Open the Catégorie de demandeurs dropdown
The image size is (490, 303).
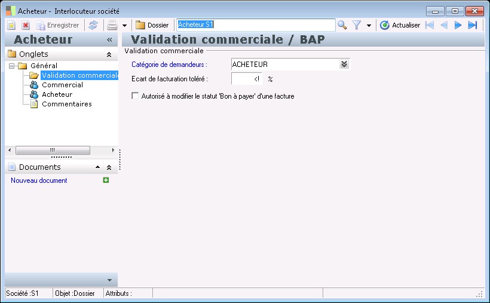(x=344, y=65)
